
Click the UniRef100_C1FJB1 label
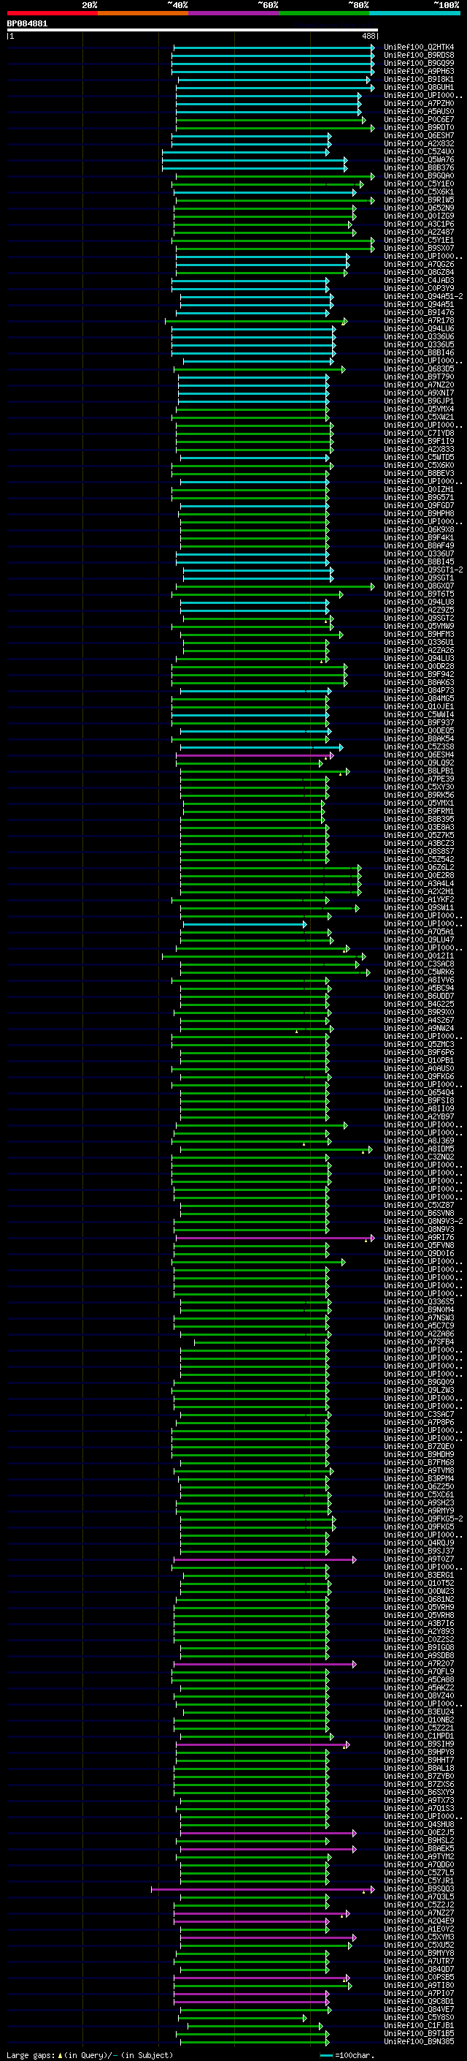click(x=419, y=2025)
